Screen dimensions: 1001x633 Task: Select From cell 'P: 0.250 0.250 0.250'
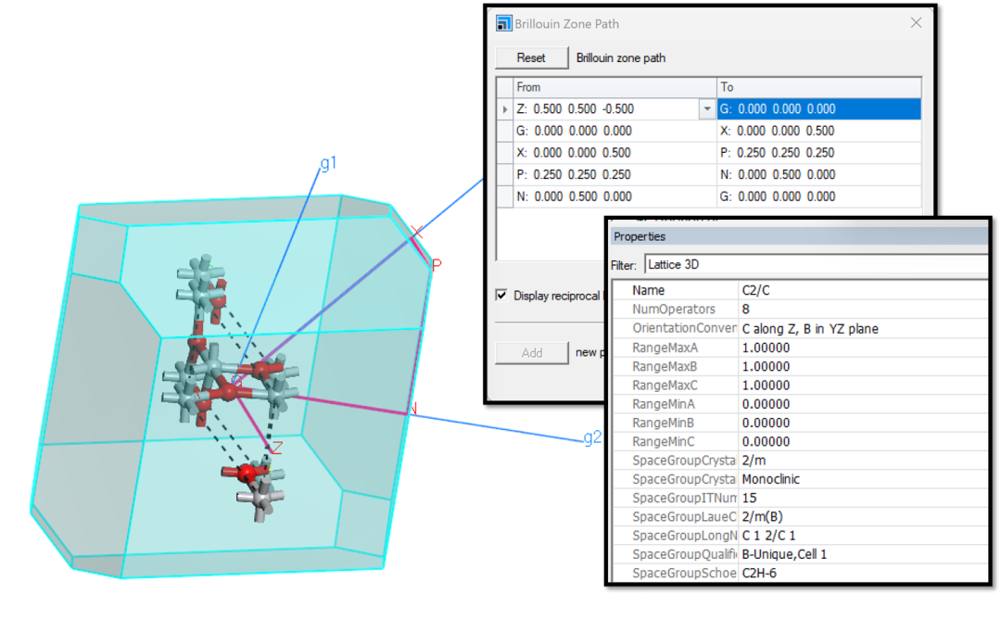[615, 174]
